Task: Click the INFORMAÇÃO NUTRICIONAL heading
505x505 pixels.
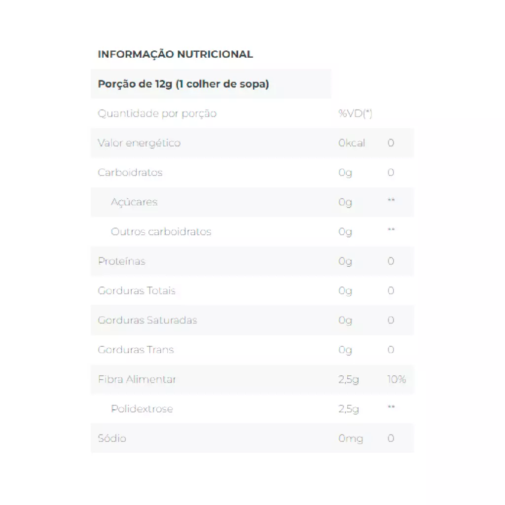Action: [x=175, y=54]
